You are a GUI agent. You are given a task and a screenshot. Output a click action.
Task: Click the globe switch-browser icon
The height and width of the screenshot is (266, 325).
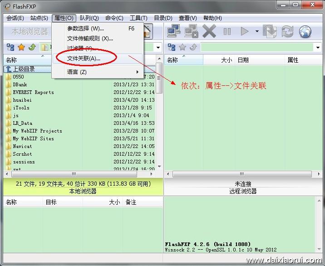pyautogui.click(x=305, y=31)
